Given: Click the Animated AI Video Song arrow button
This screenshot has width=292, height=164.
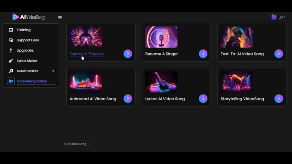Looking at the screenshot, I should 128,98.
